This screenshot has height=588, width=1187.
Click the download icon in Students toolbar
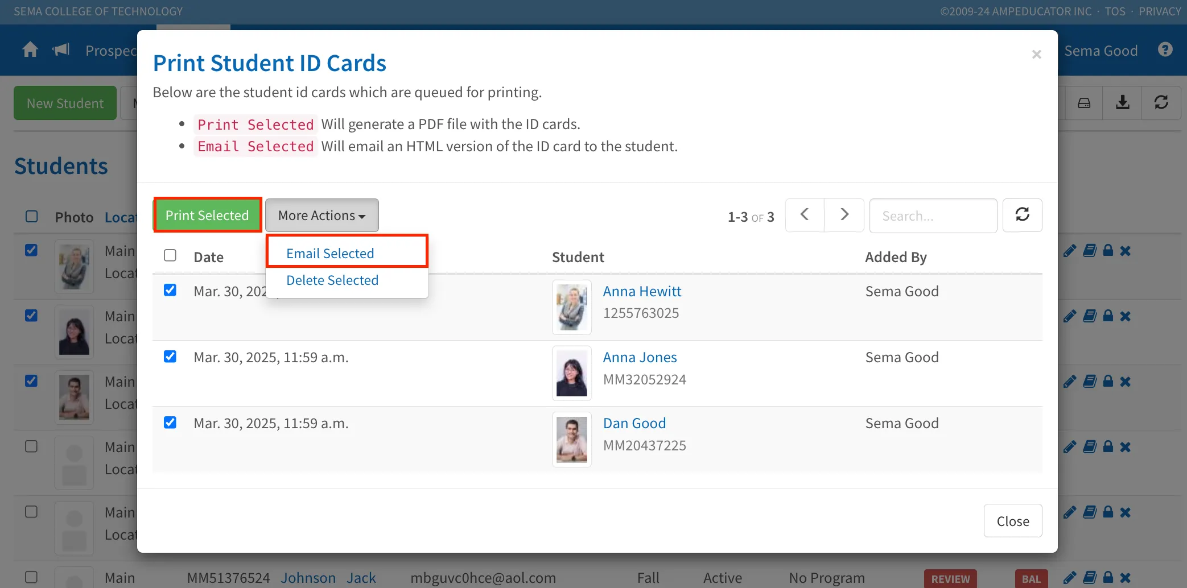tap(1122, 103)
